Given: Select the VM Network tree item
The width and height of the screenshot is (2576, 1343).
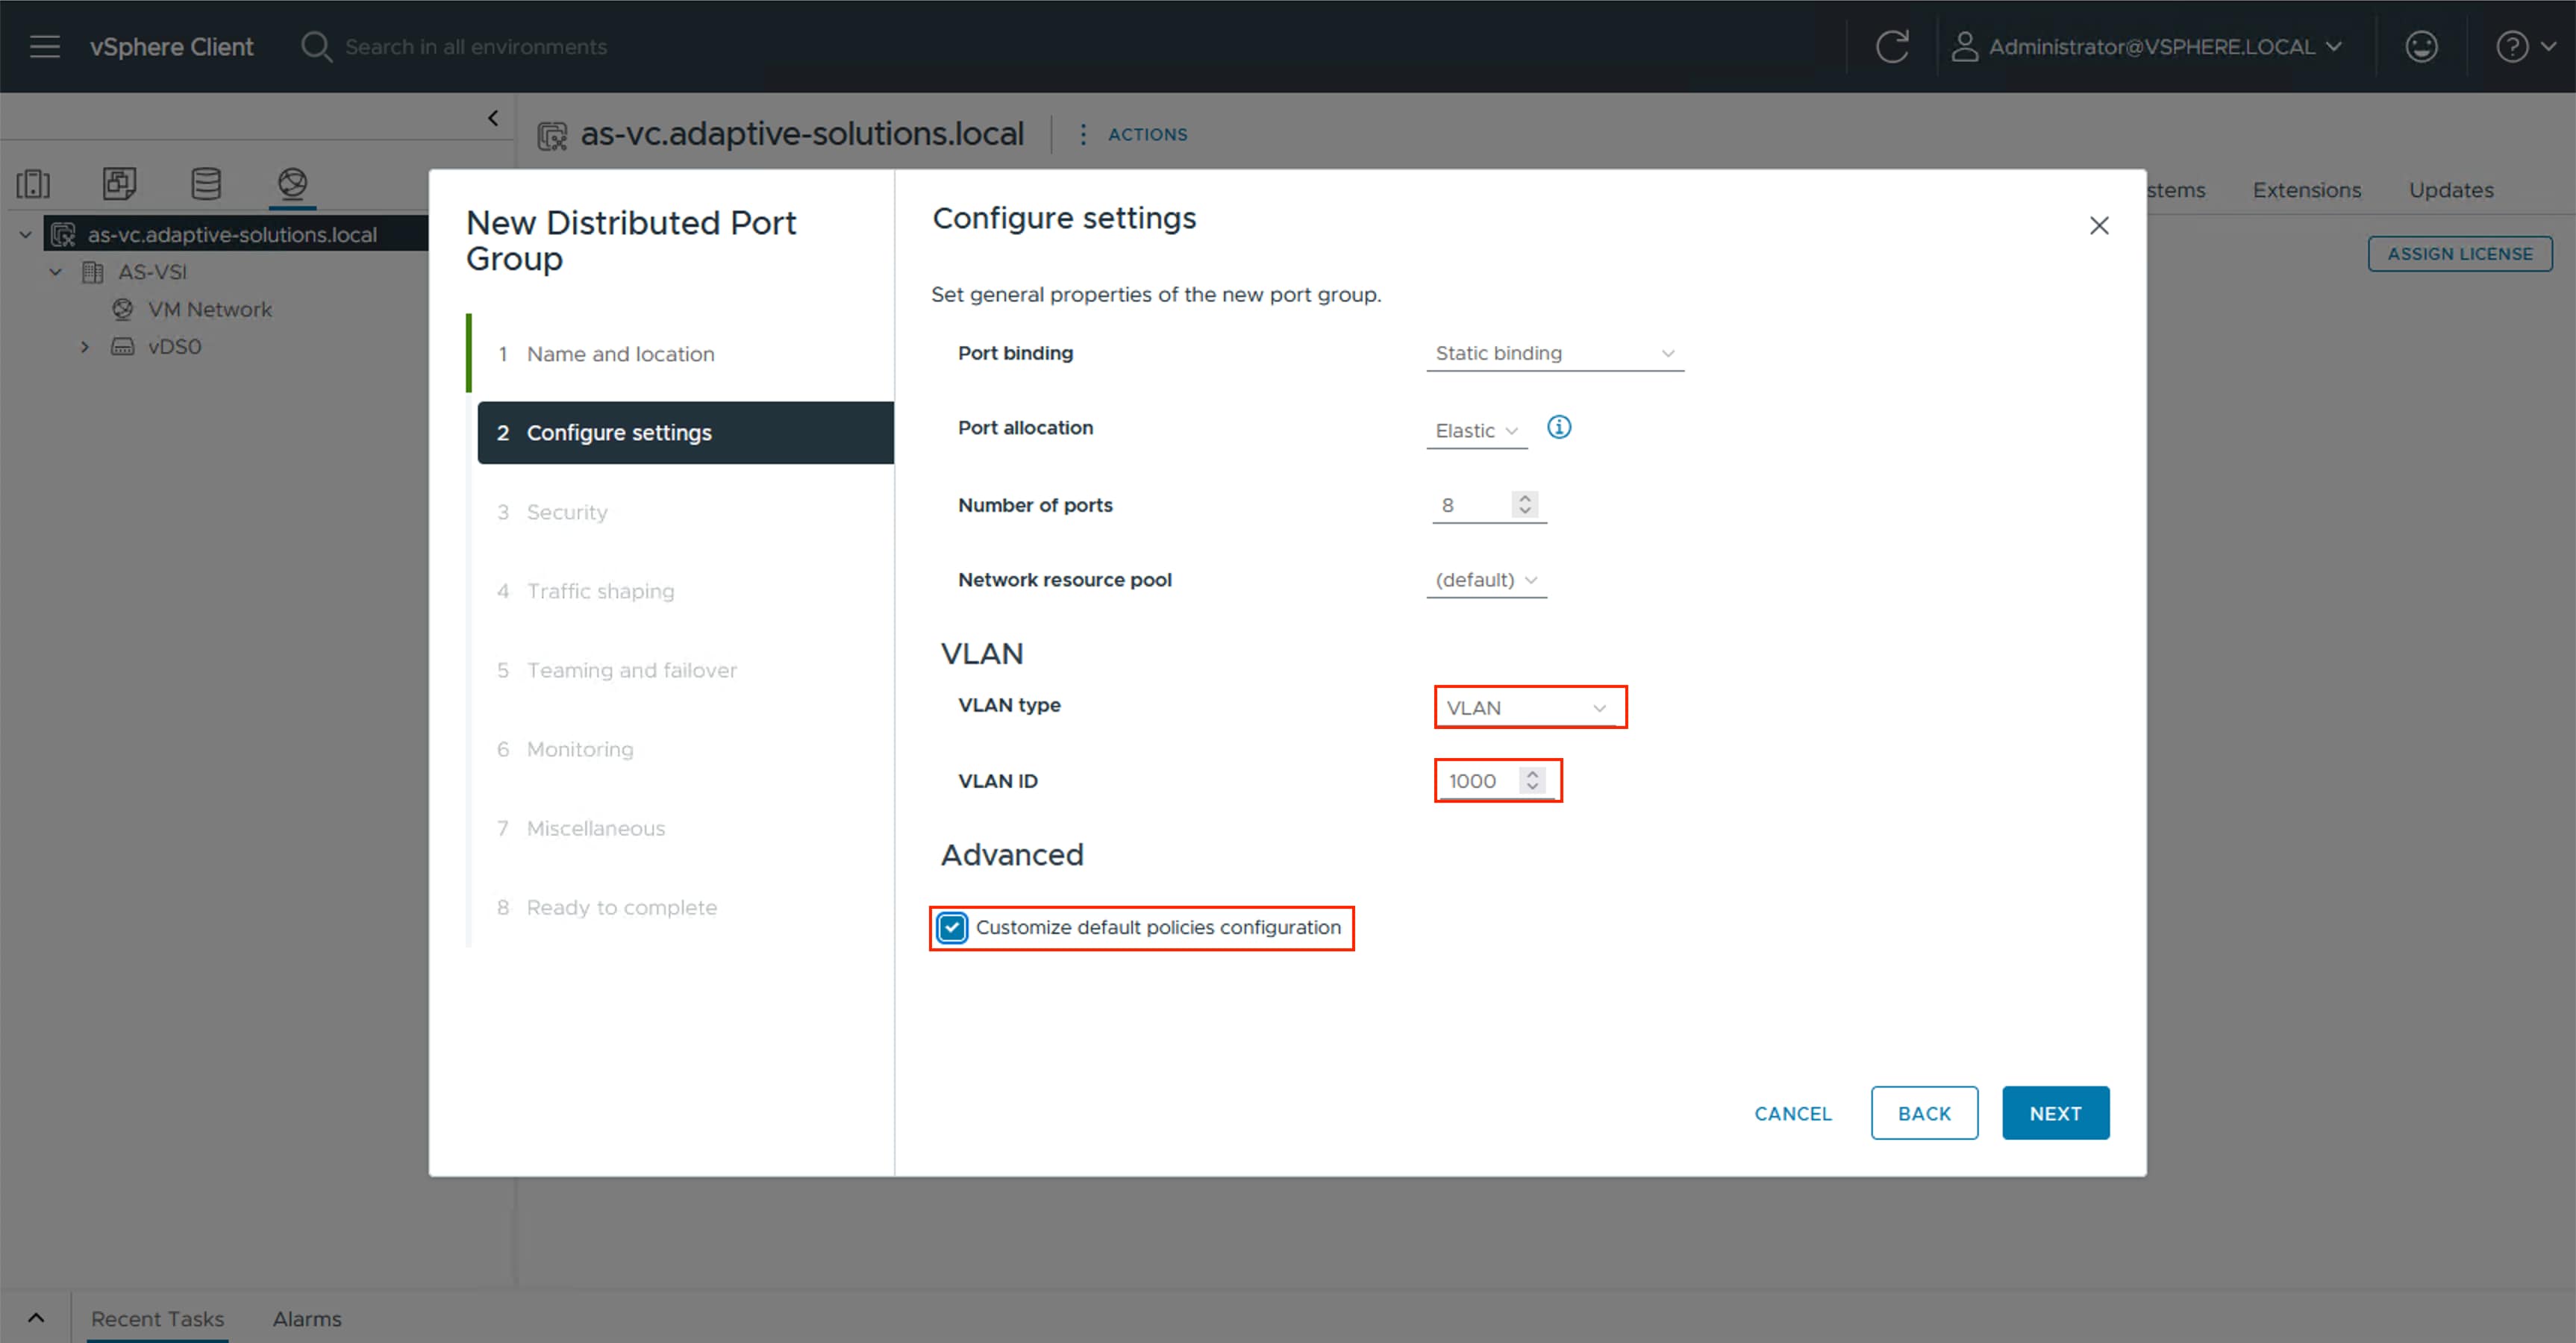Looking at the screenshot, I should [x=210, y=309].
